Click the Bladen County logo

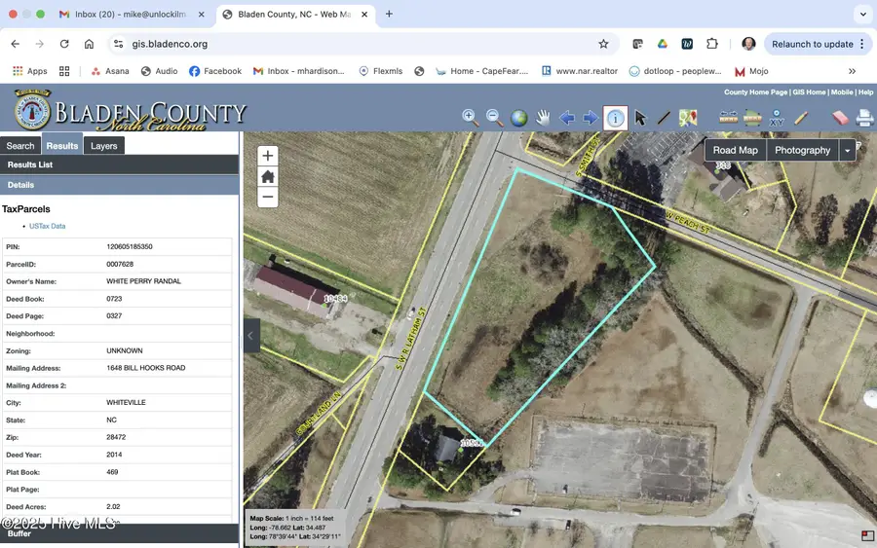click(130, 111)
